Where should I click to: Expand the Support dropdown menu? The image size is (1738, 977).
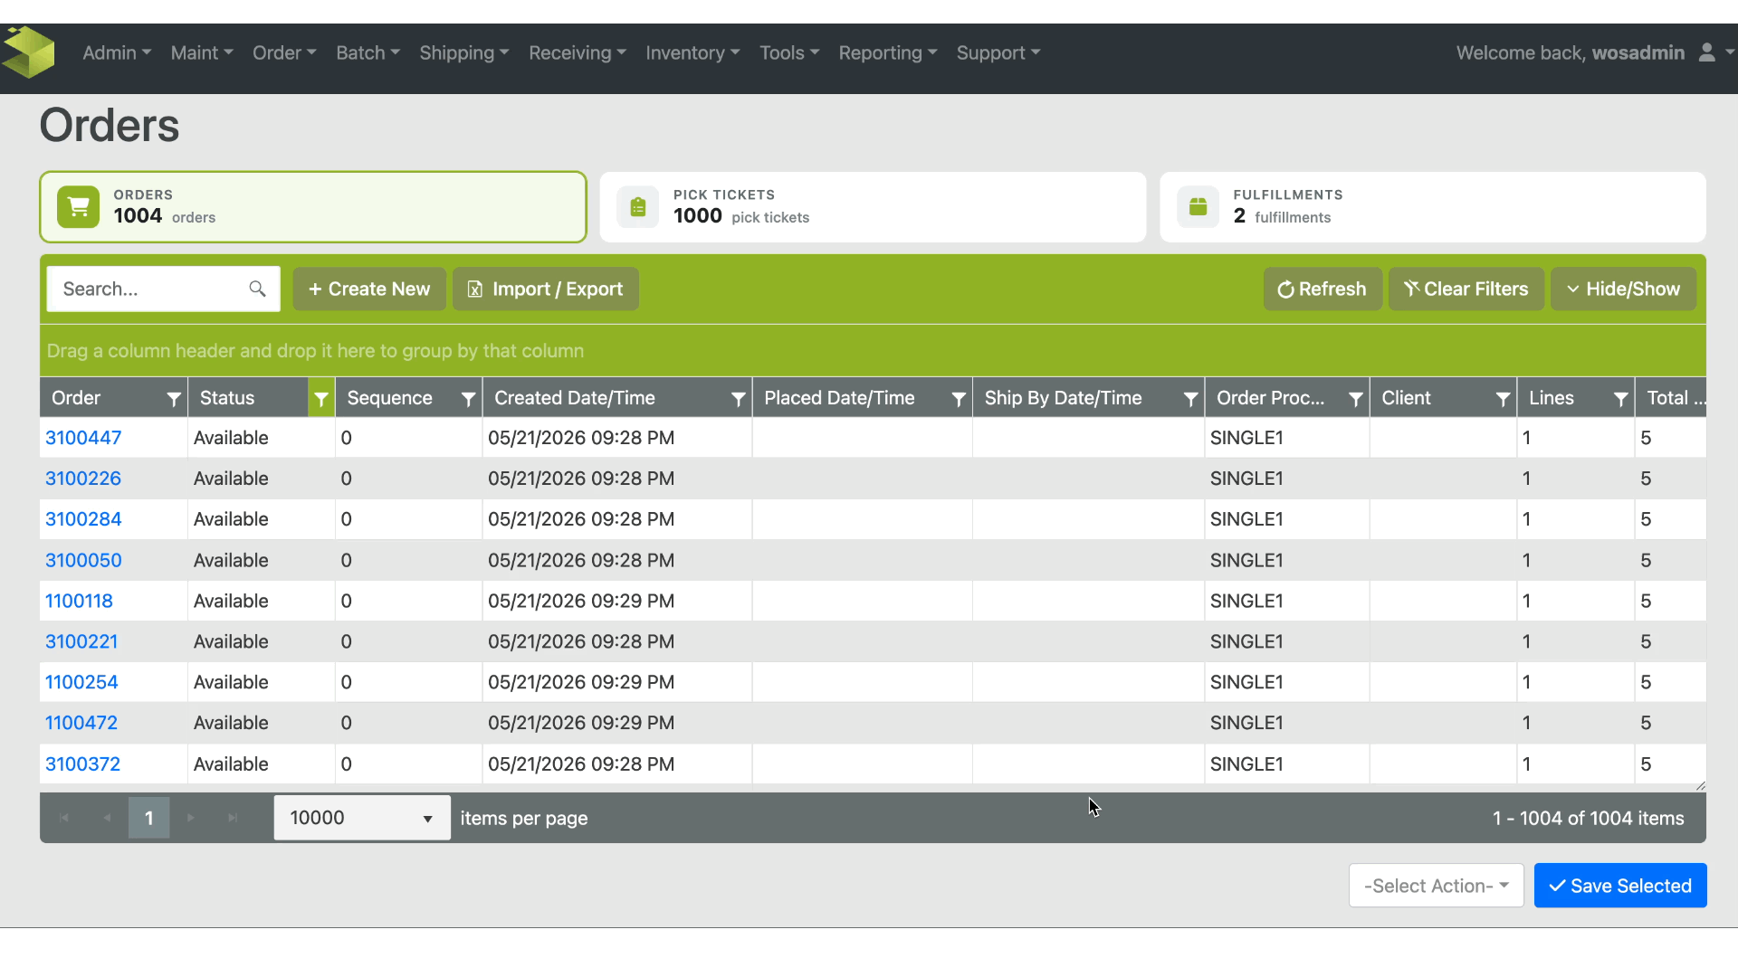pos(998,52)
